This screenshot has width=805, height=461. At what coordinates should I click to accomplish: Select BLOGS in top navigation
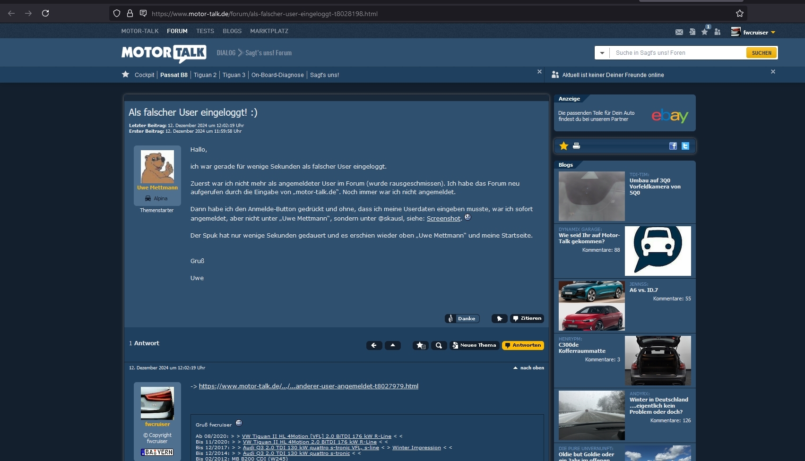click(x=232, y=31)
